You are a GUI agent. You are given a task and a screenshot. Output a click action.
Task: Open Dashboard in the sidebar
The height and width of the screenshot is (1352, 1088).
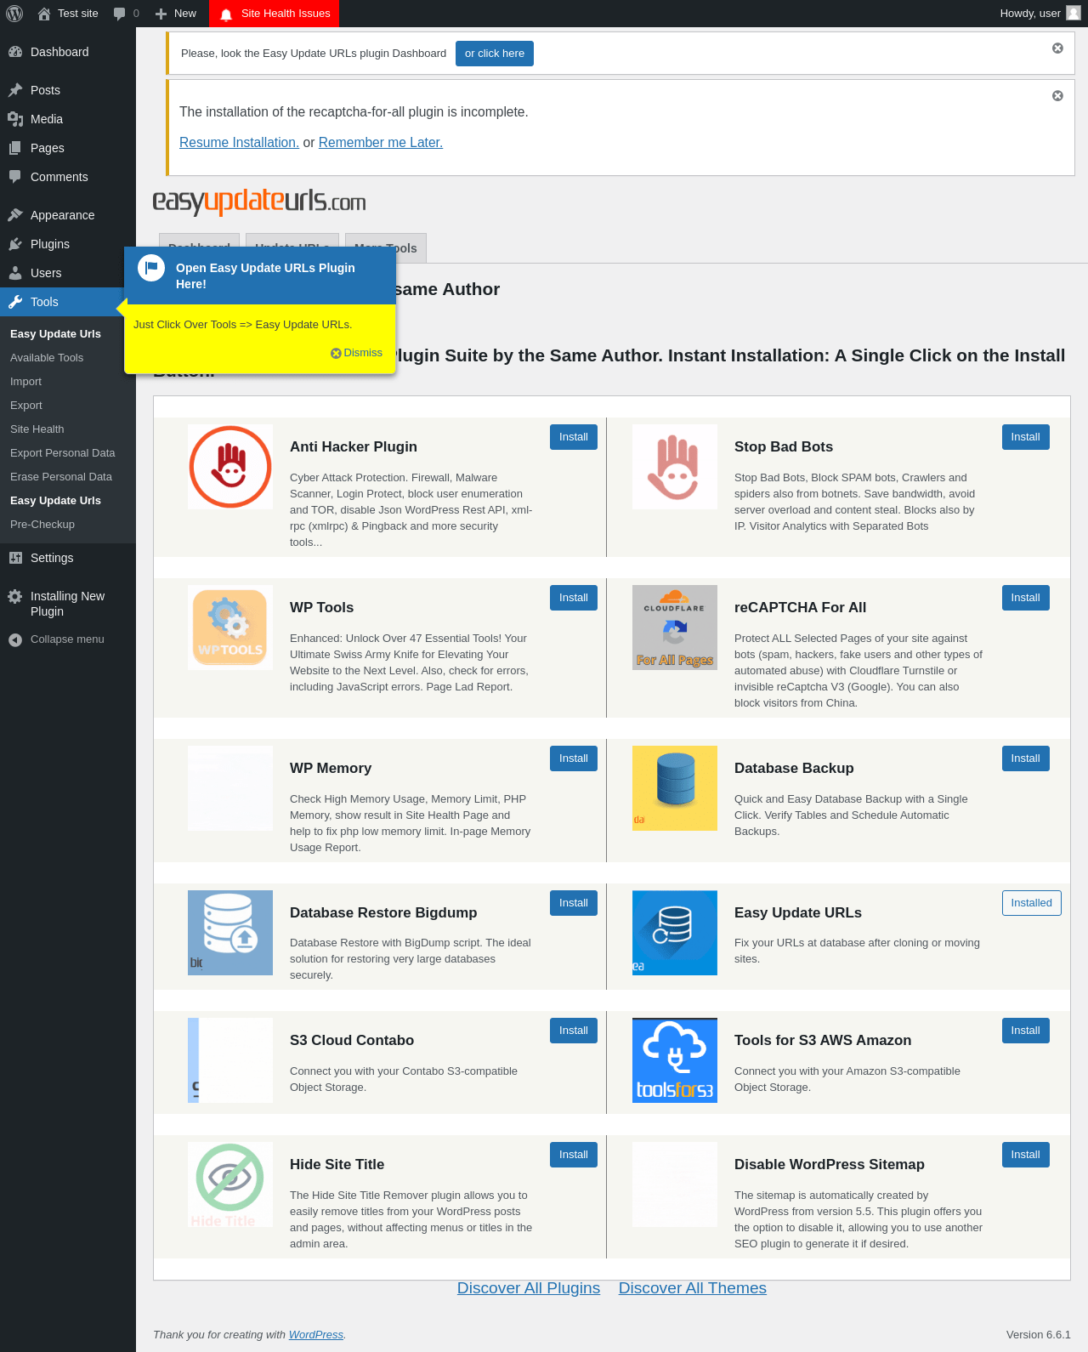[68, 52]
